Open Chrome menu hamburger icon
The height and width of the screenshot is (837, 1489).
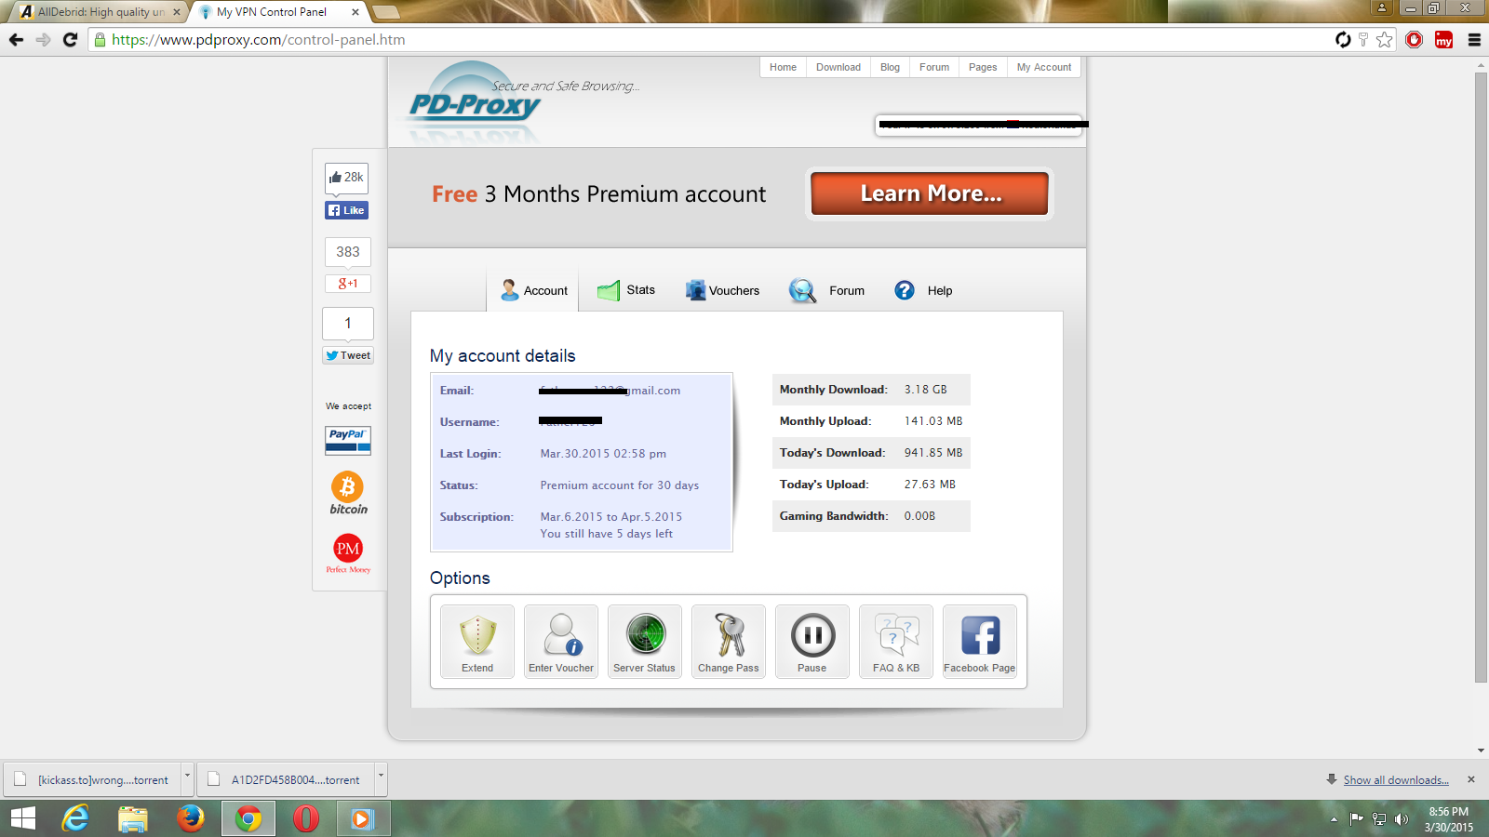[x=1474, y=39]
